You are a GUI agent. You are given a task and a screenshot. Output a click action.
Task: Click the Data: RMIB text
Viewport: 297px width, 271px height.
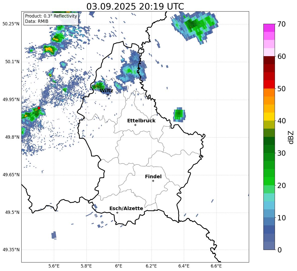tap(37, 21)
